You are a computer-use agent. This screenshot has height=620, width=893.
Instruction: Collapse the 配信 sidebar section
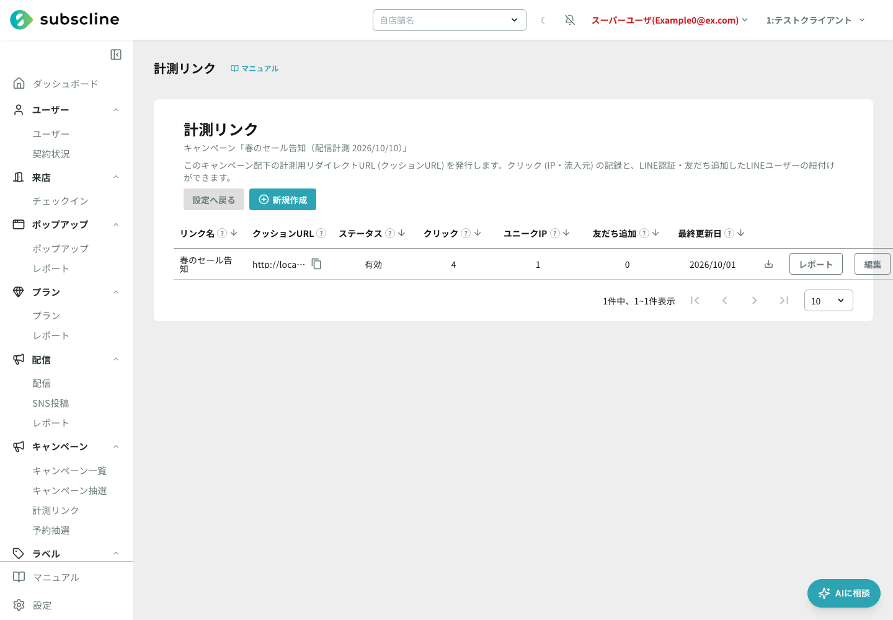116,360
